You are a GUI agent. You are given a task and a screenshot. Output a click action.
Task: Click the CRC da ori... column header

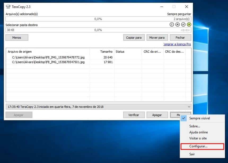153,52
